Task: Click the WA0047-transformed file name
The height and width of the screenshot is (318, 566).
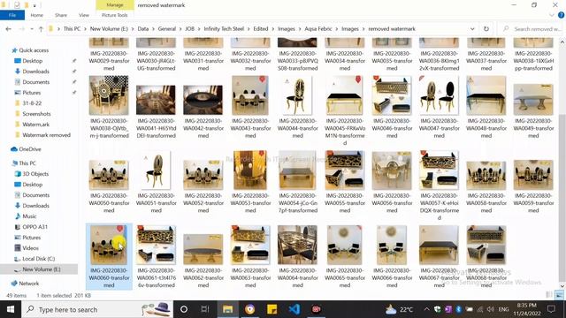Action: pos(439,128)
